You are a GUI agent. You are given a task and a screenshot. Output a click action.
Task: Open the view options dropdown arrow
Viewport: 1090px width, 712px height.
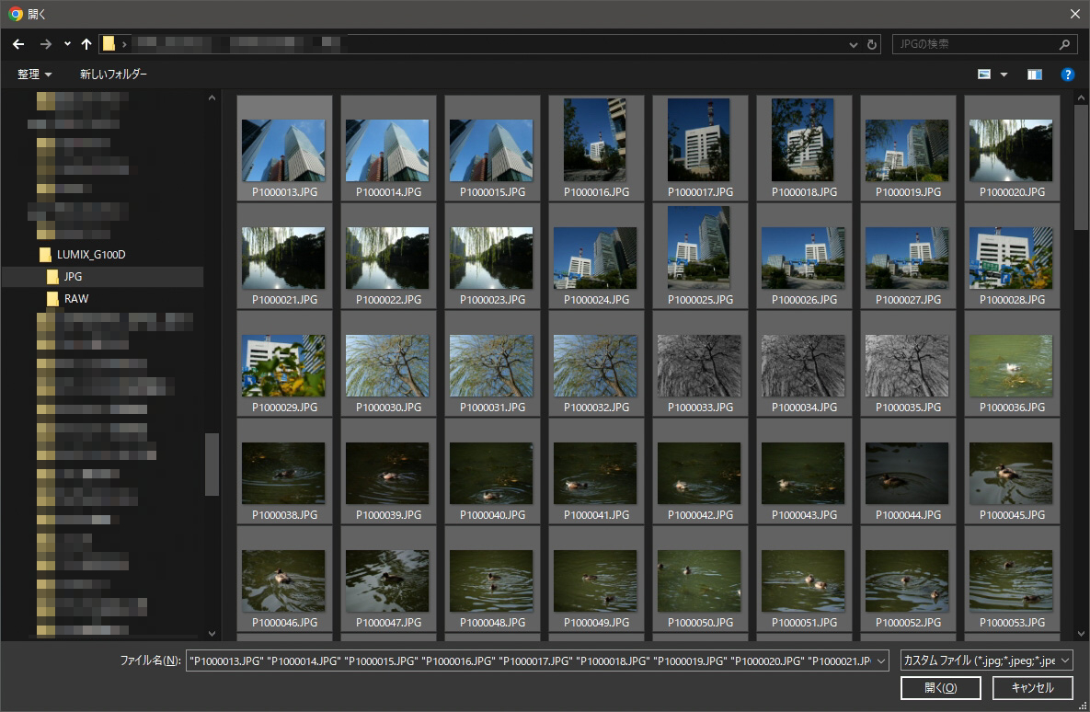1004,75
